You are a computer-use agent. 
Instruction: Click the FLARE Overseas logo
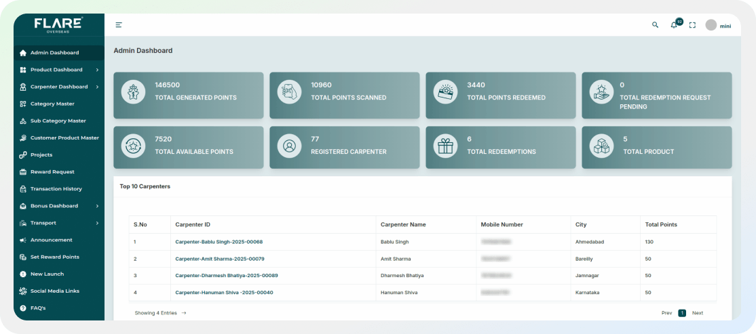tap(59, 25)
